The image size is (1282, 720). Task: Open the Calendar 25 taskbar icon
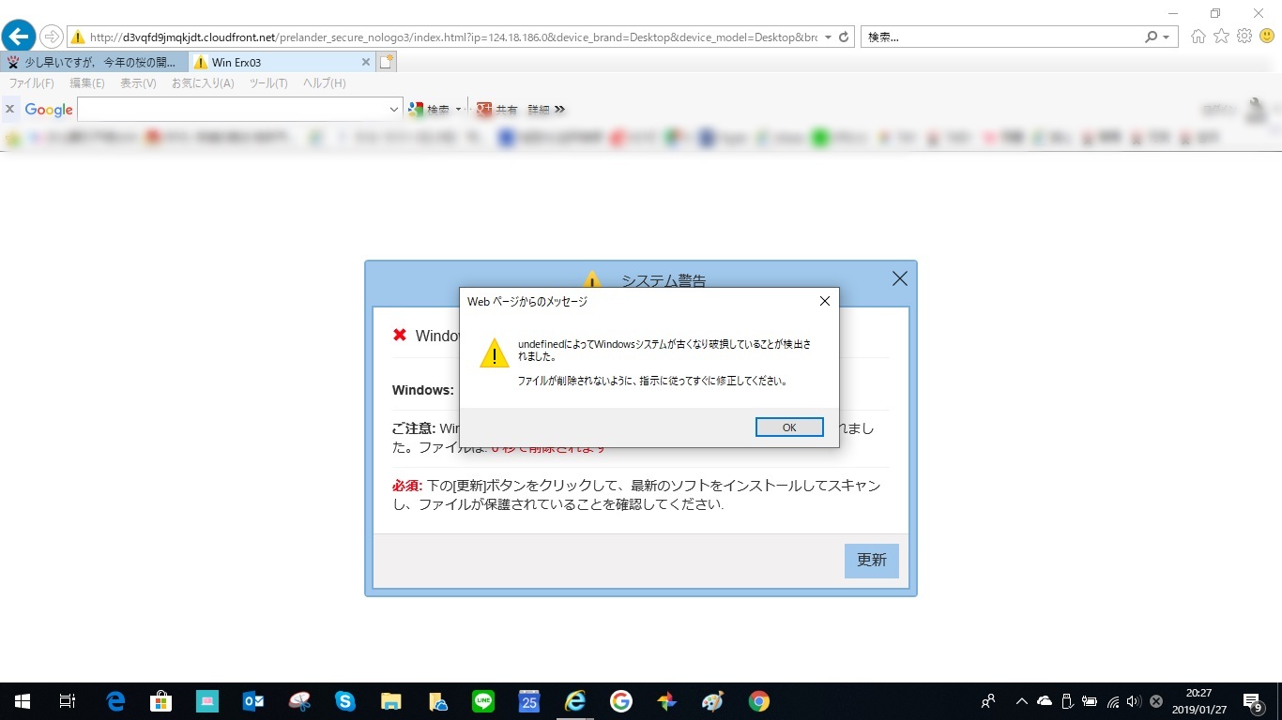[529, 701]
